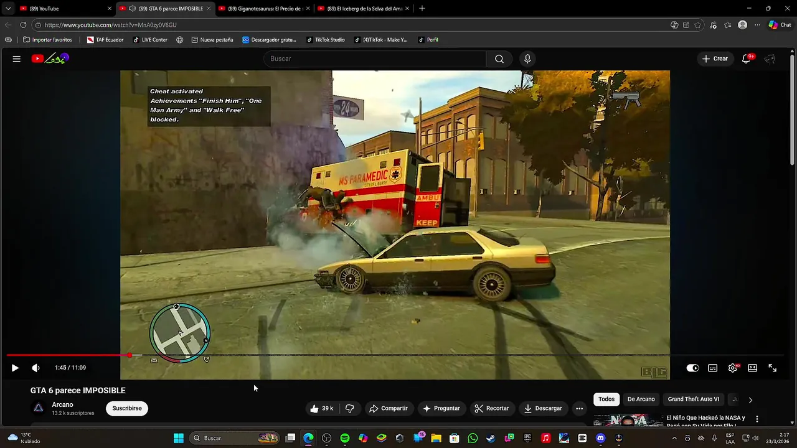Image resolution: width=797 pixels, height=448 pixels.
Task: Download the video with Descargar
Action: click(543, 408)
